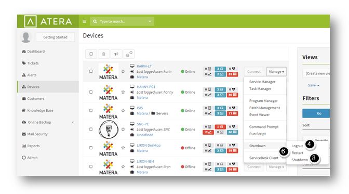This screenshot has height=194, width=349.
Task: Click the Getting Started button
Action: click(55, 37)
